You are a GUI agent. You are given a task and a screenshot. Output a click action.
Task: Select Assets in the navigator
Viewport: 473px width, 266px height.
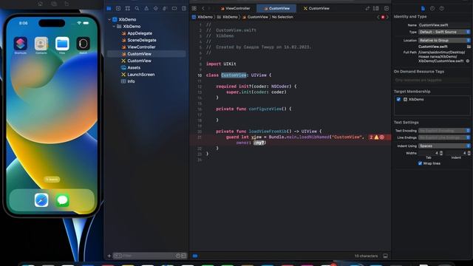pos(134,68)
